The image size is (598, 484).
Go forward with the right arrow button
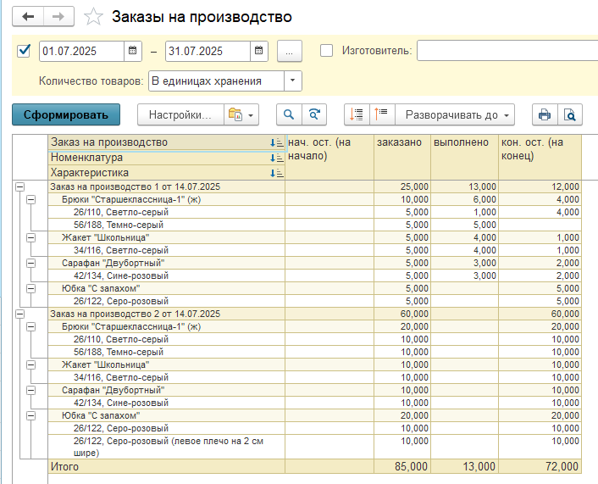58,16
